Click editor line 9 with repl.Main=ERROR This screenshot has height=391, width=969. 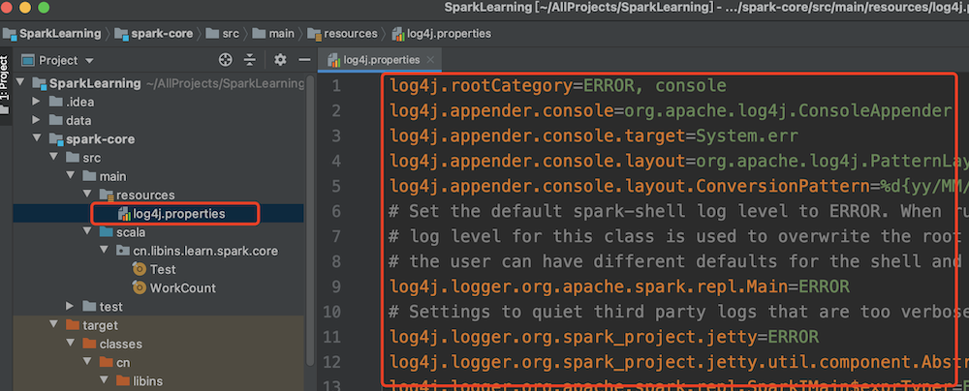tap(620, 286)
